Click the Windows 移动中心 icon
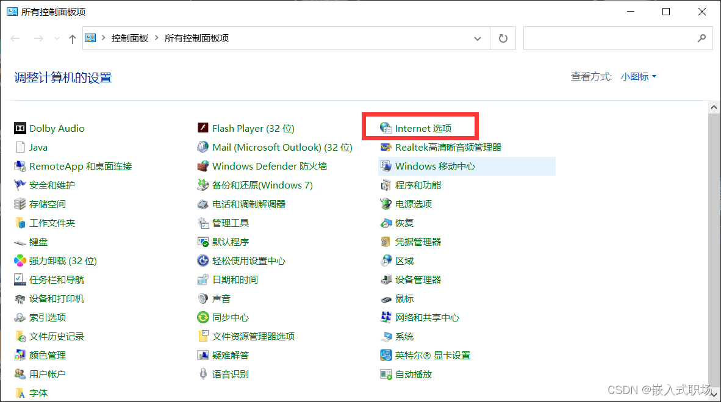721x402 pixels. click(386, 166)
